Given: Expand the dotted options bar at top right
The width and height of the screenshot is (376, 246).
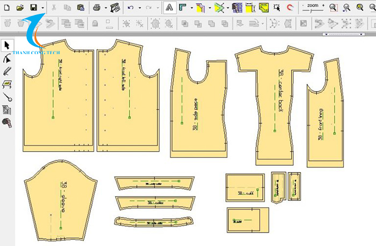Looking at the screenshot, I should 343,34.
